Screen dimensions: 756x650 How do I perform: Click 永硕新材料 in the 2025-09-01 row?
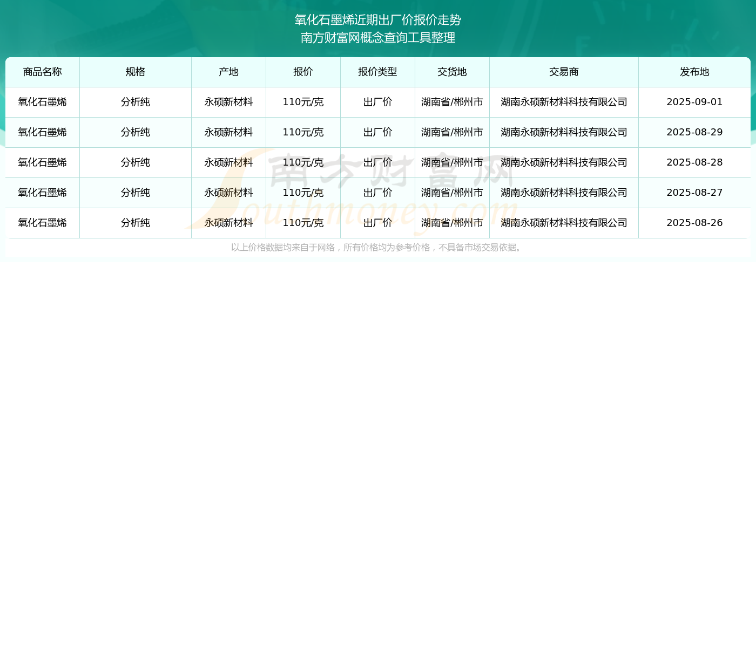pos(228,102)
